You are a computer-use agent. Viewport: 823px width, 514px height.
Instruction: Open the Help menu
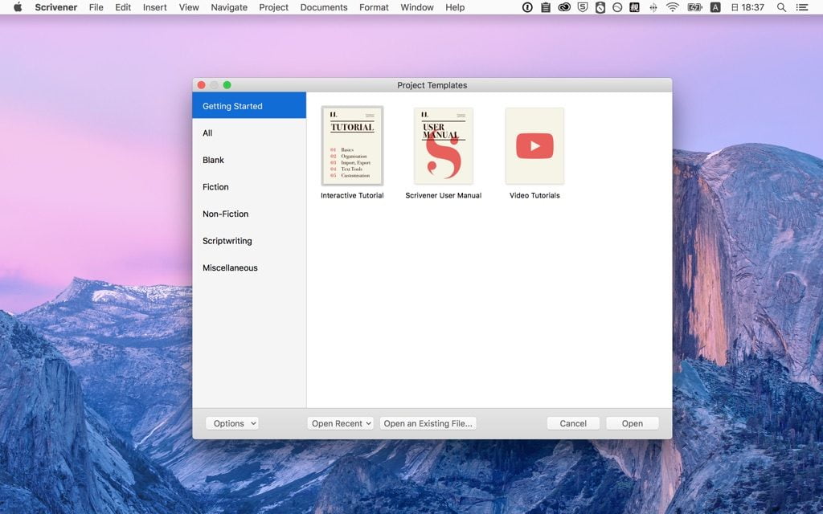pyautogui.click(x=455, y=7)
